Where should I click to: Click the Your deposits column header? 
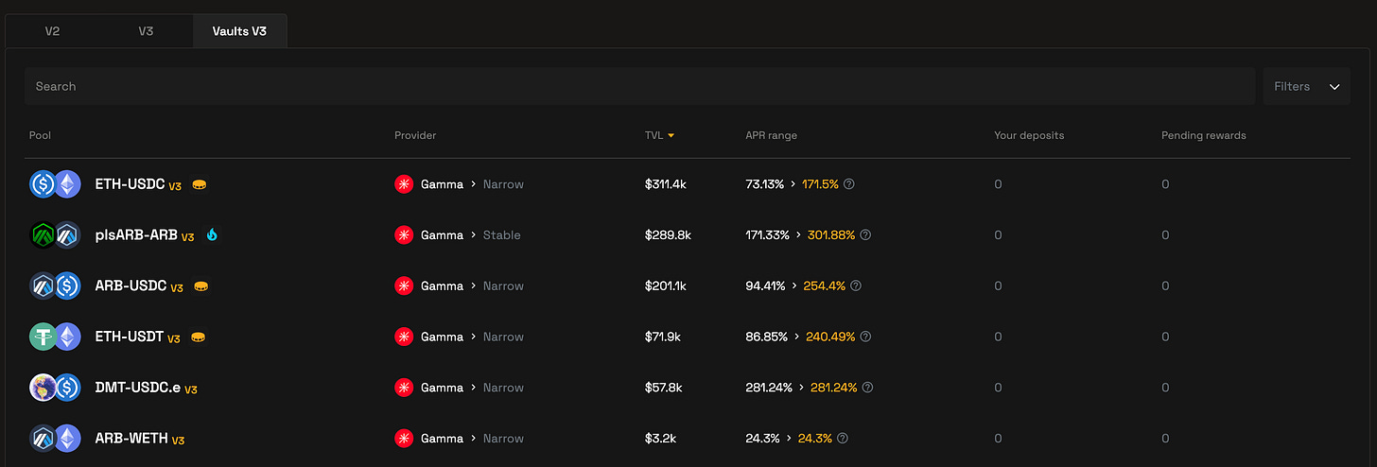(x=1029, y=135)
